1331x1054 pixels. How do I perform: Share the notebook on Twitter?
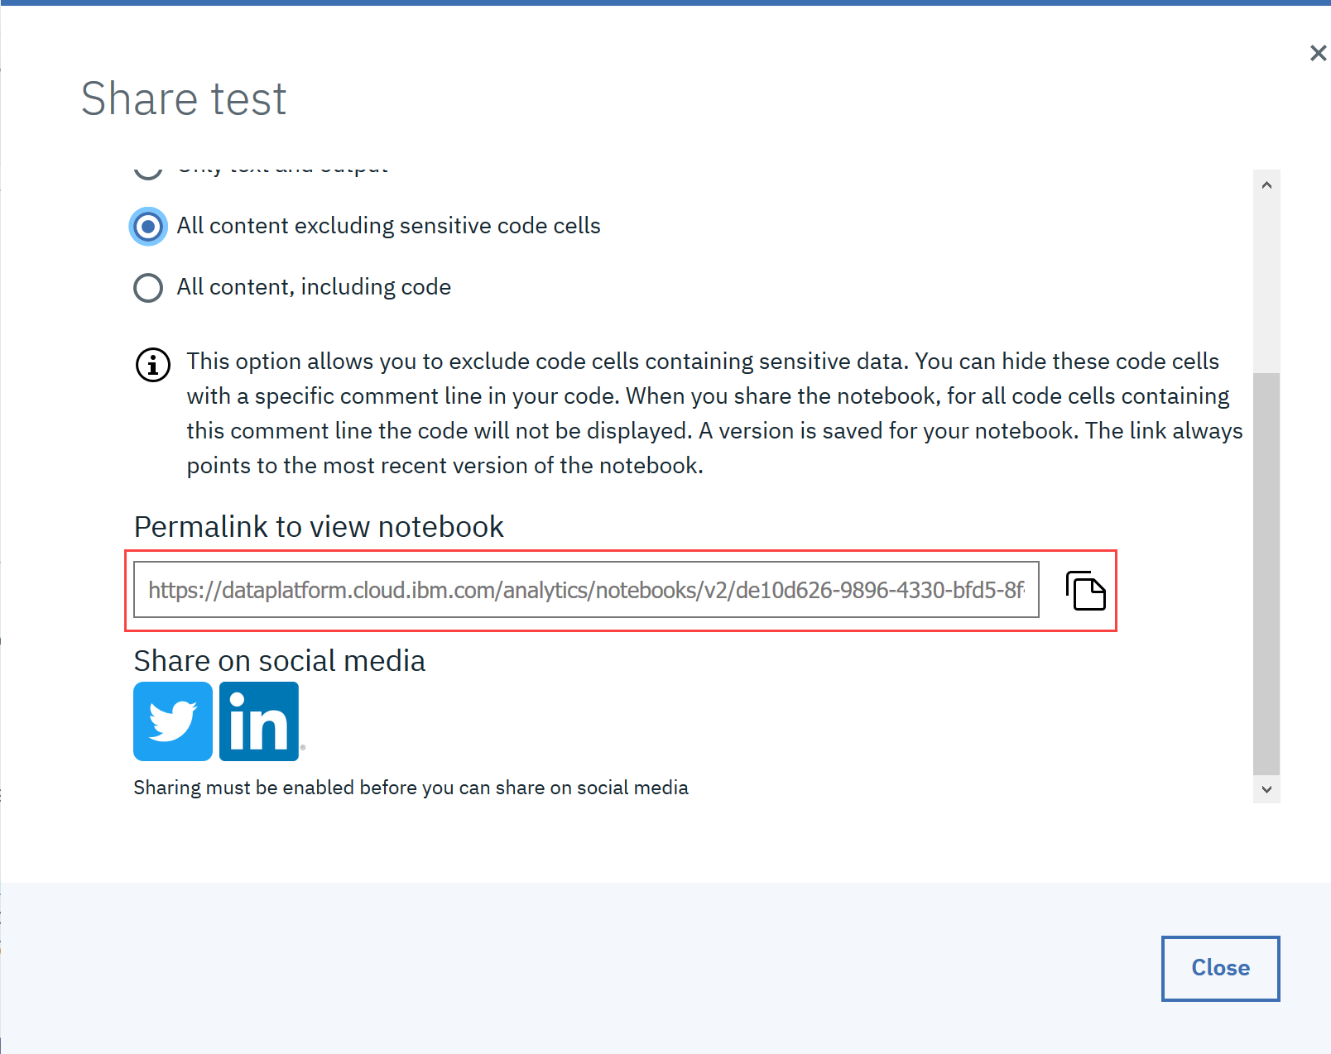[x=173, y=721]
